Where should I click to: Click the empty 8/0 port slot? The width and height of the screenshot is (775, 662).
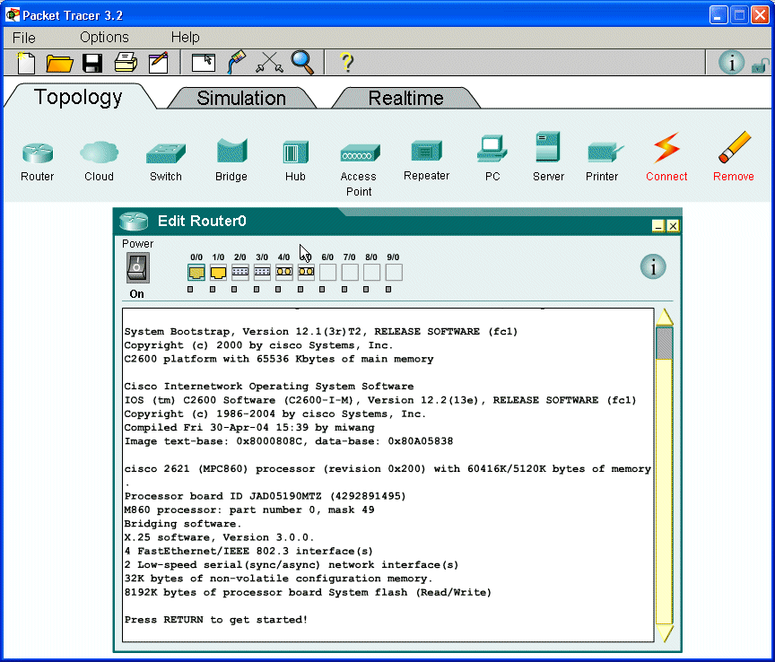click(x=371, y=272)
